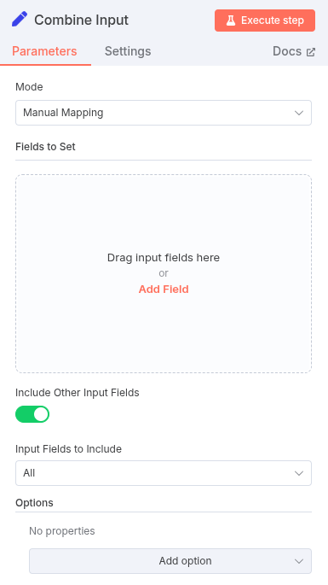
Task: Click the Drag input fields here drop zone
Action: click(x=164, y=273)
